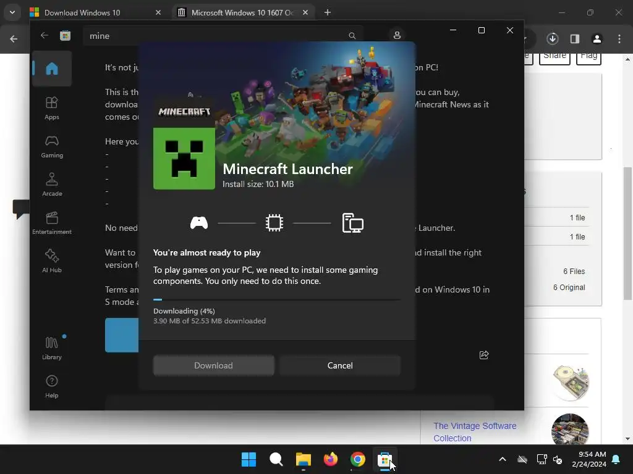The width and height of the screenshot is (633, 474).
Task: Click the share icon on Store page
Action: [x=484, y=355]
